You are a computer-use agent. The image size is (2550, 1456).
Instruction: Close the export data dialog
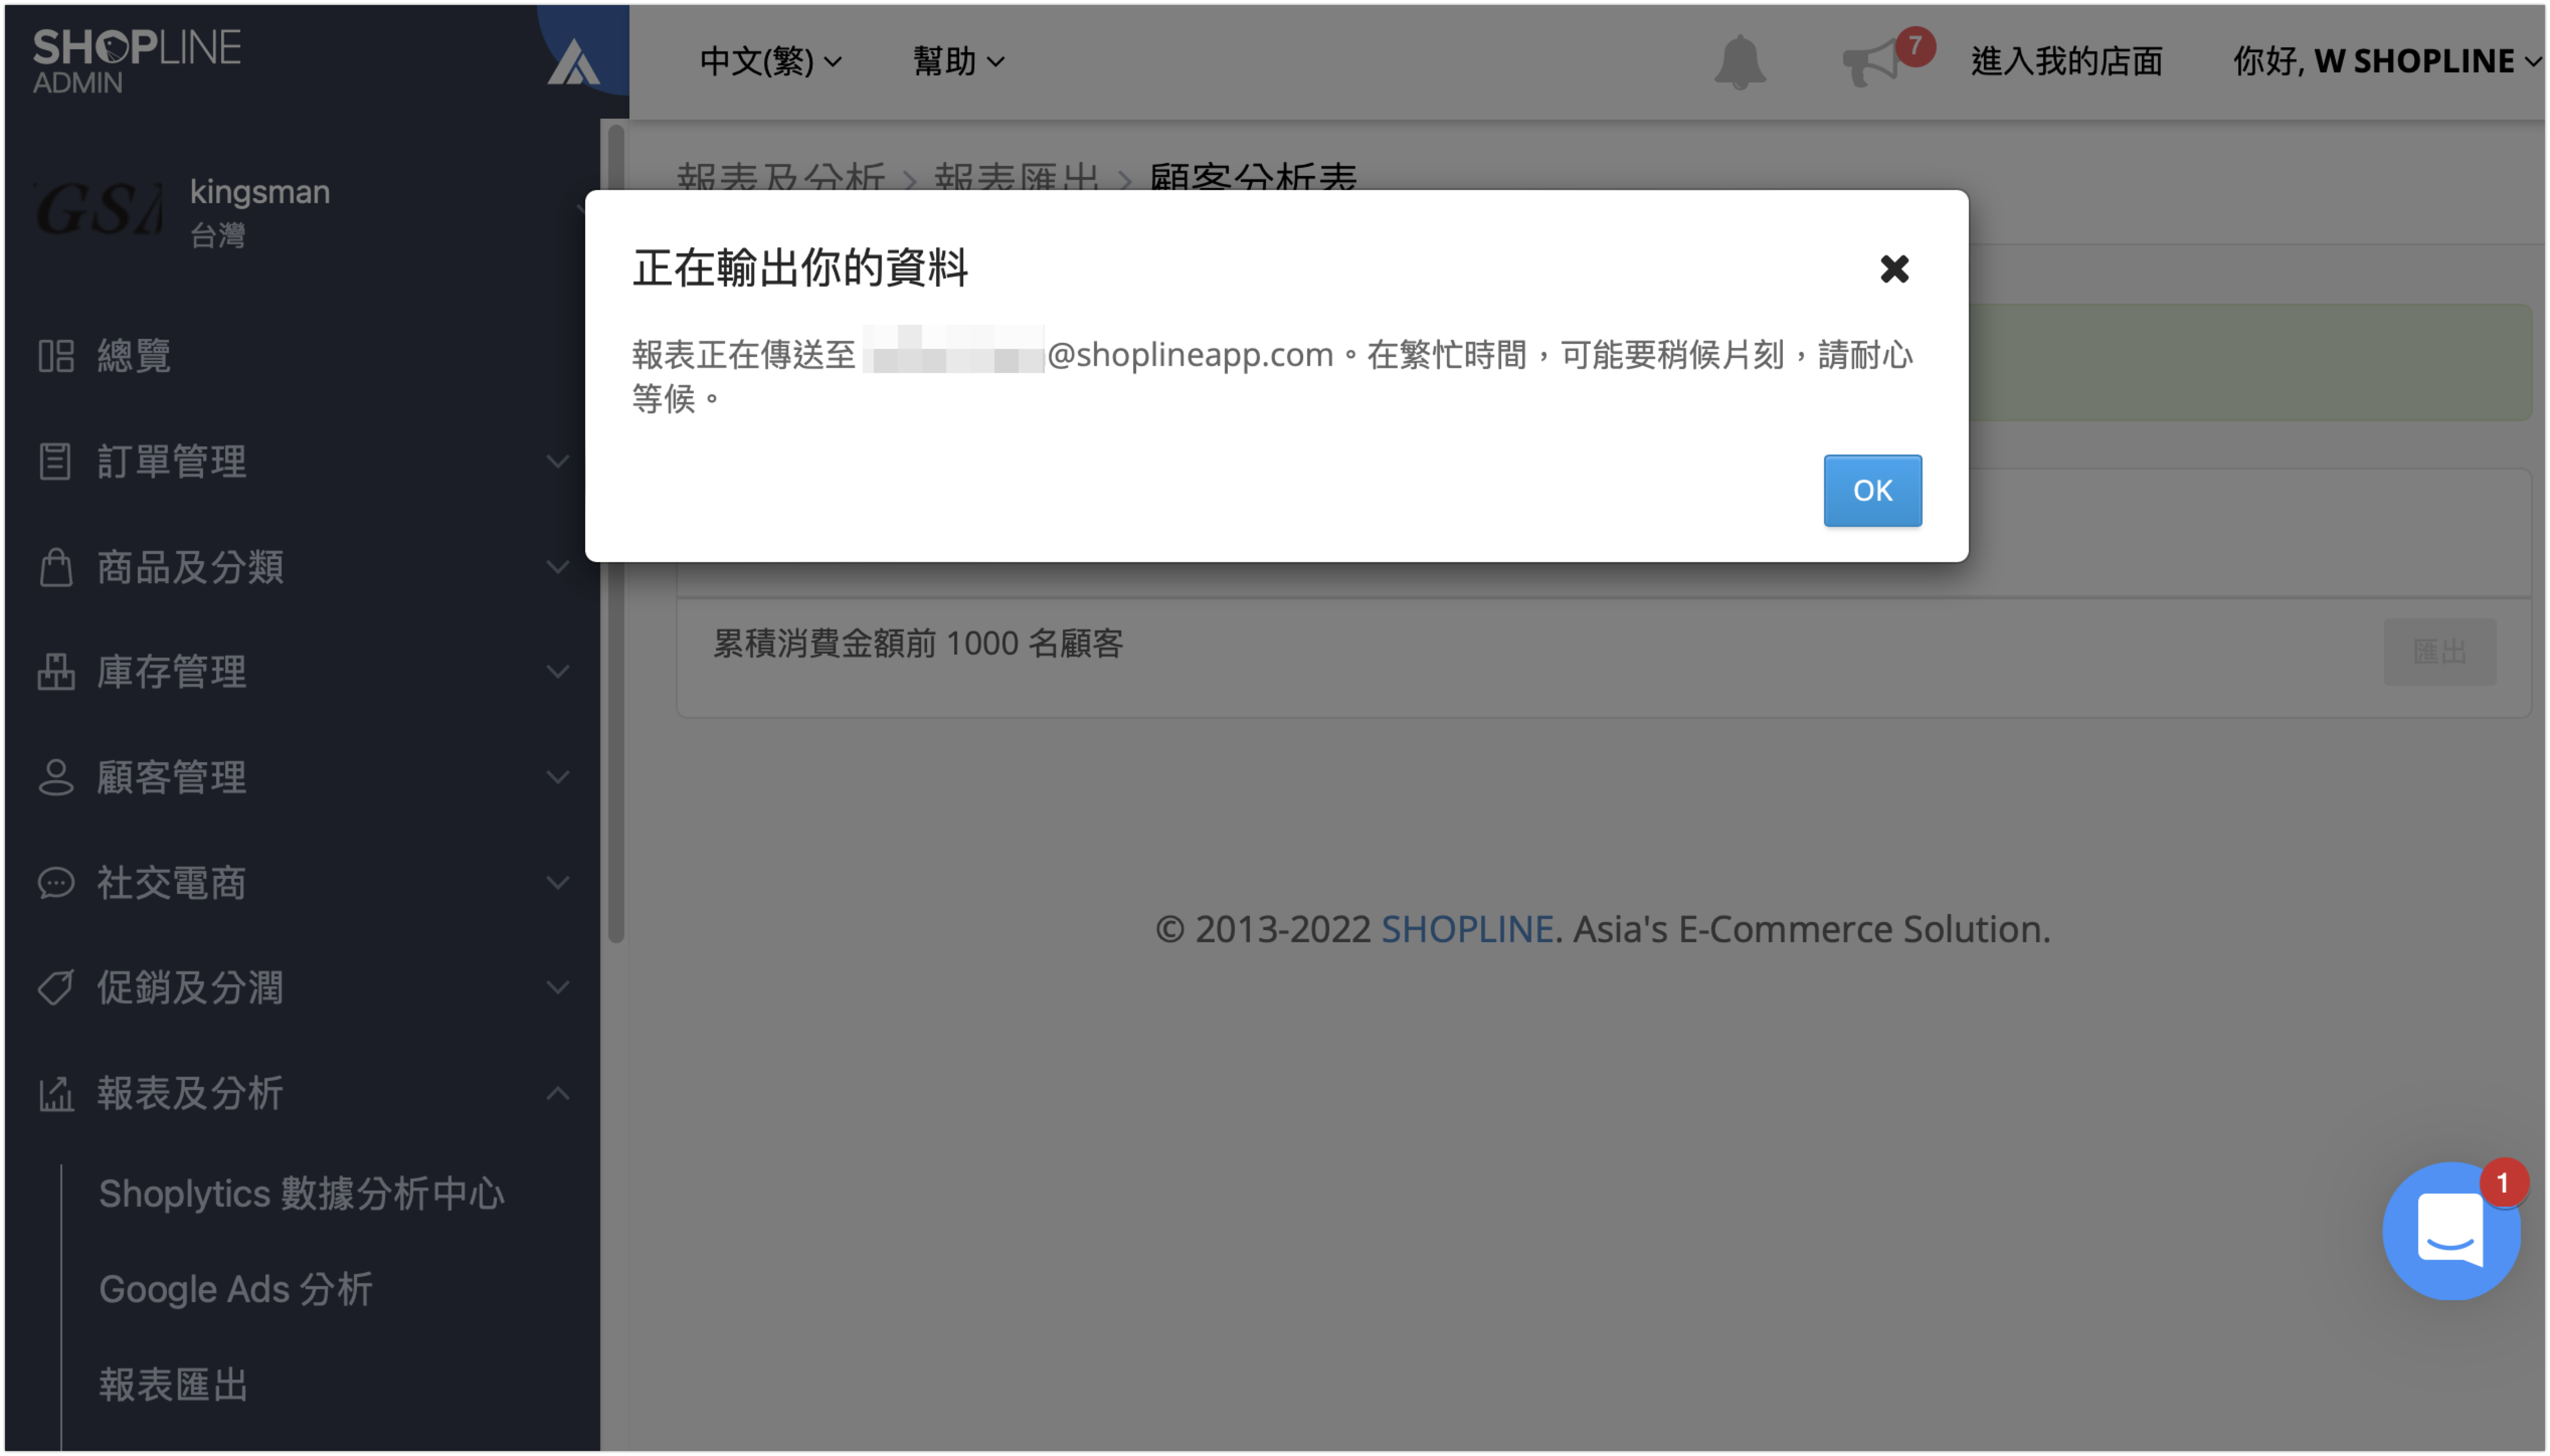[x=1894, y=268]
